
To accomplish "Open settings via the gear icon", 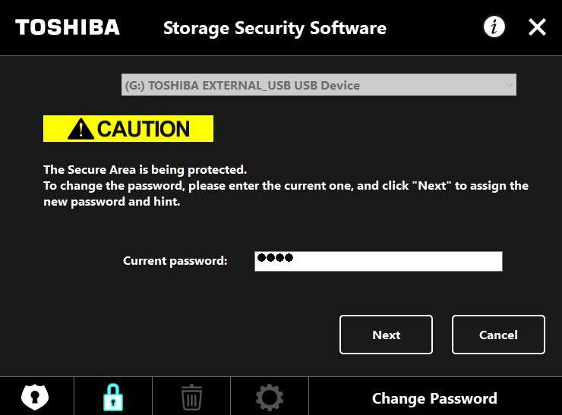I will 270,397.
